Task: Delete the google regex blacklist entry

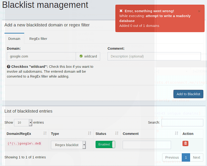Action: pos(185,143)
